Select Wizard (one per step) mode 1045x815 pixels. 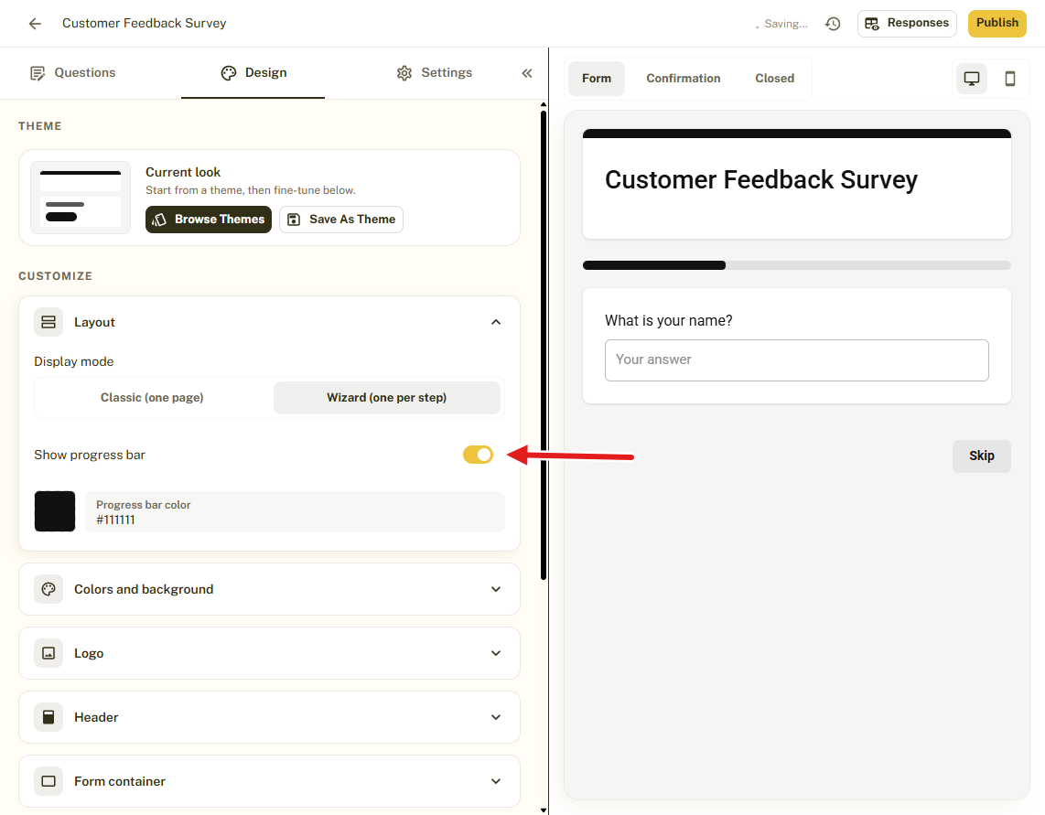coord(386,398)
